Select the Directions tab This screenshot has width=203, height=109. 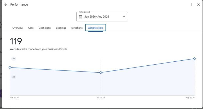pos(77,28)
